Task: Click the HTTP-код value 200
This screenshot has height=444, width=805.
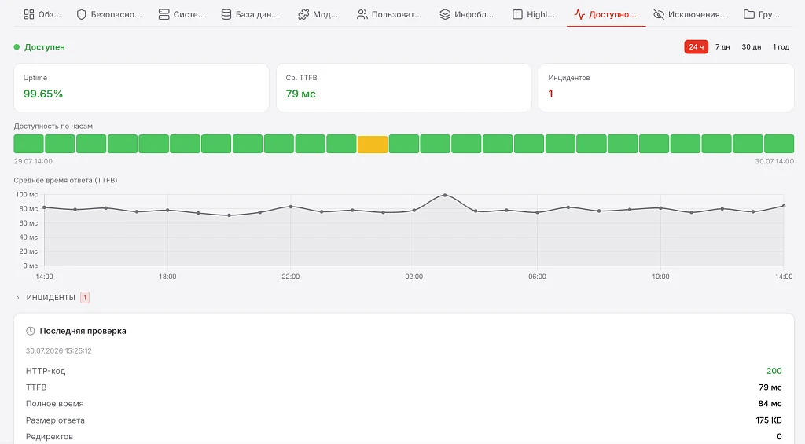Action: tap(774, 371)
